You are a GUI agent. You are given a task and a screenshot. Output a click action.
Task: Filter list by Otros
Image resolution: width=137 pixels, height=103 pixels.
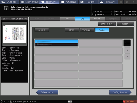click(72, 30)
